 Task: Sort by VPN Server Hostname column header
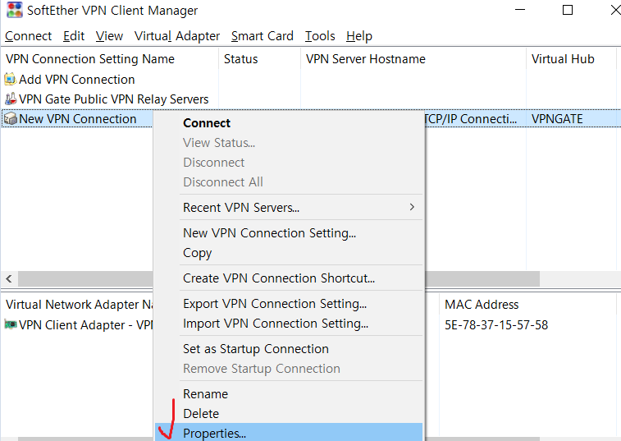click(x=413, y=59)
